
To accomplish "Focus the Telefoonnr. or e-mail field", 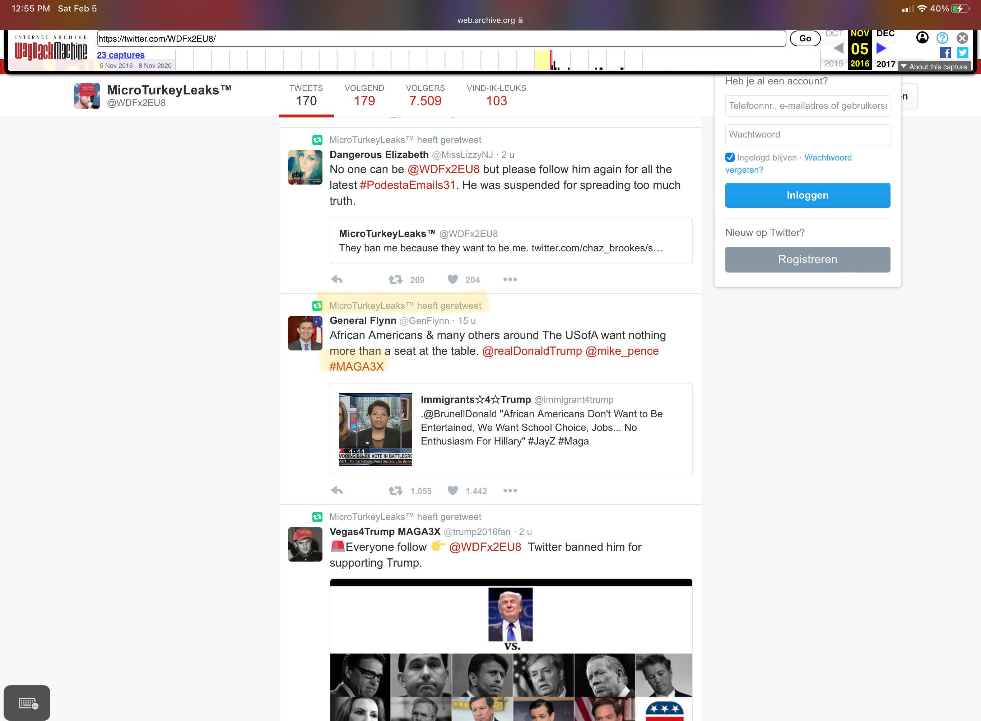I will [x=807, y=106].
